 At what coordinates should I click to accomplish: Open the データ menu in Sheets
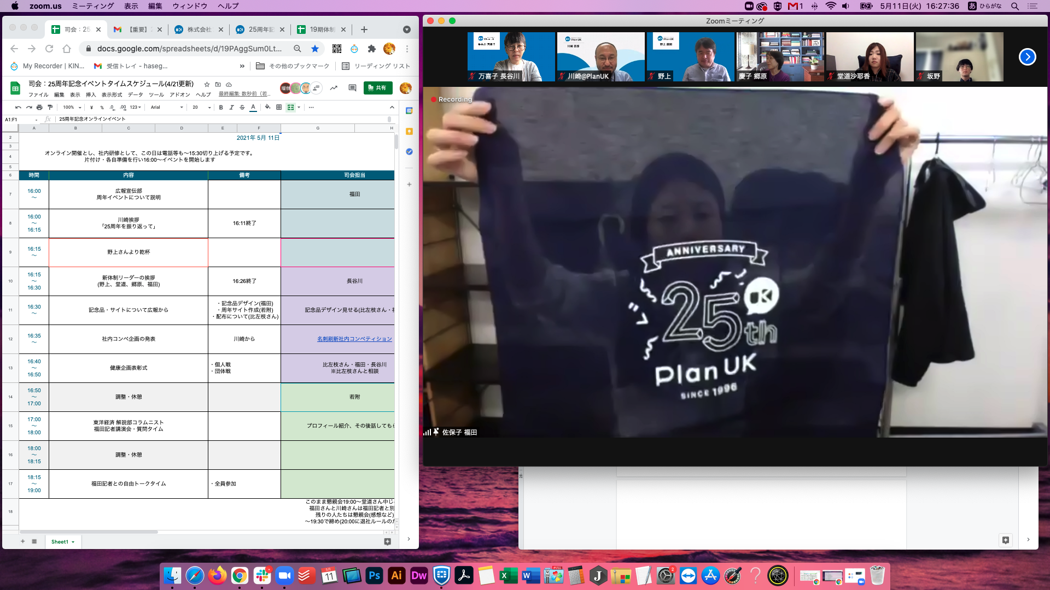(x=135, y=95)
